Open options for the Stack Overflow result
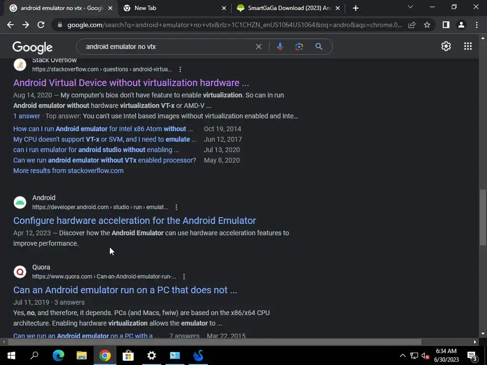The height and width of the screenshot is (365, 487). pos(180,69)
